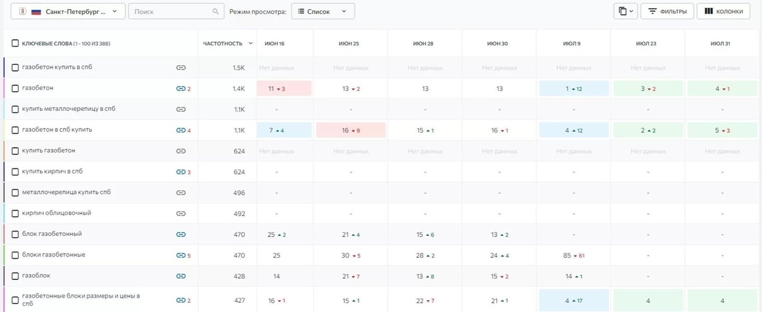Click the ИЮН 25 column header
The height and width of the screenshot is (312, 762).
coord(350,43)
